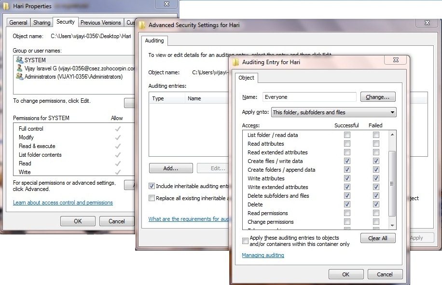
Task: Select Read & execute permission row
Action: pos(73,146)
